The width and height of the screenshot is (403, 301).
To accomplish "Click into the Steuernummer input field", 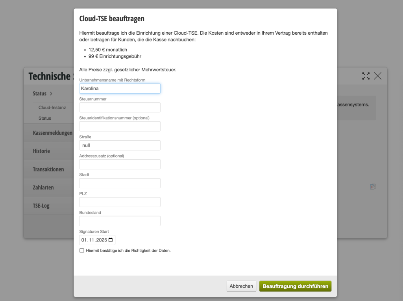I will [x=120, y=108].
